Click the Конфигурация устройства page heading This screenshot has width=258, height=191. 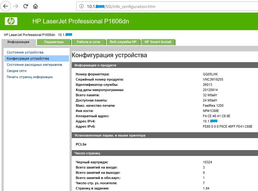point(109,55)
